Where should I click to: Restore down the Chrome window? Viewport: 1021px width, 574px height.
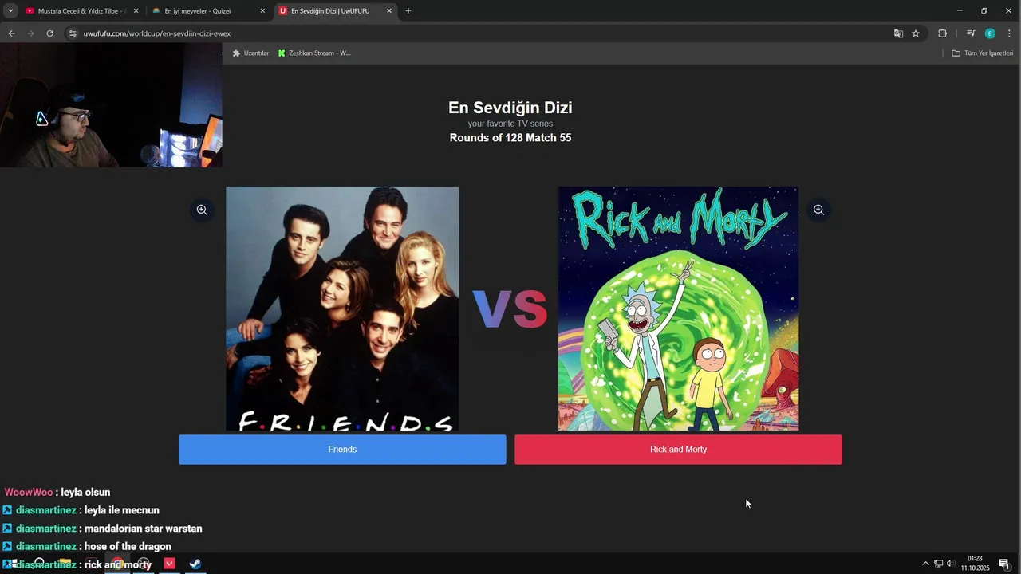[x=984, y=11]
